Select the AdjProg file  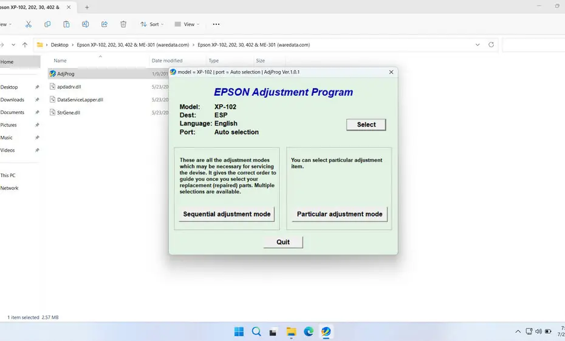coord(66,74)
